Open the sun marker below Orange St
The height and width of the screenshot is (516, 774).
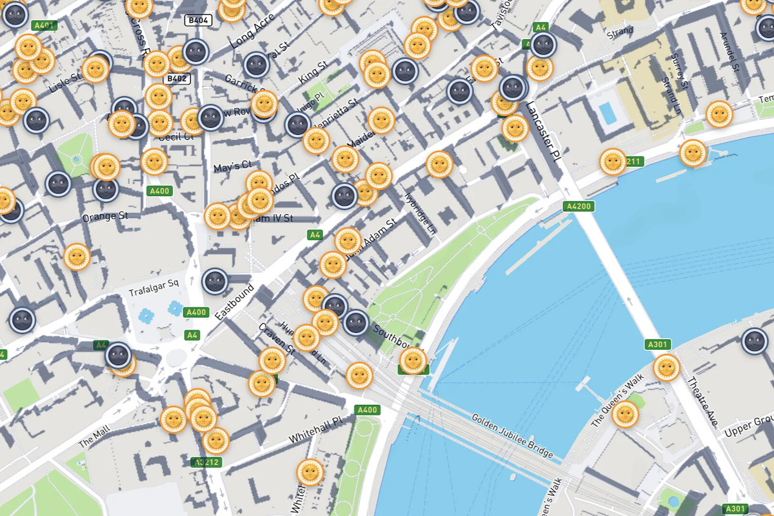coord(77,257)
